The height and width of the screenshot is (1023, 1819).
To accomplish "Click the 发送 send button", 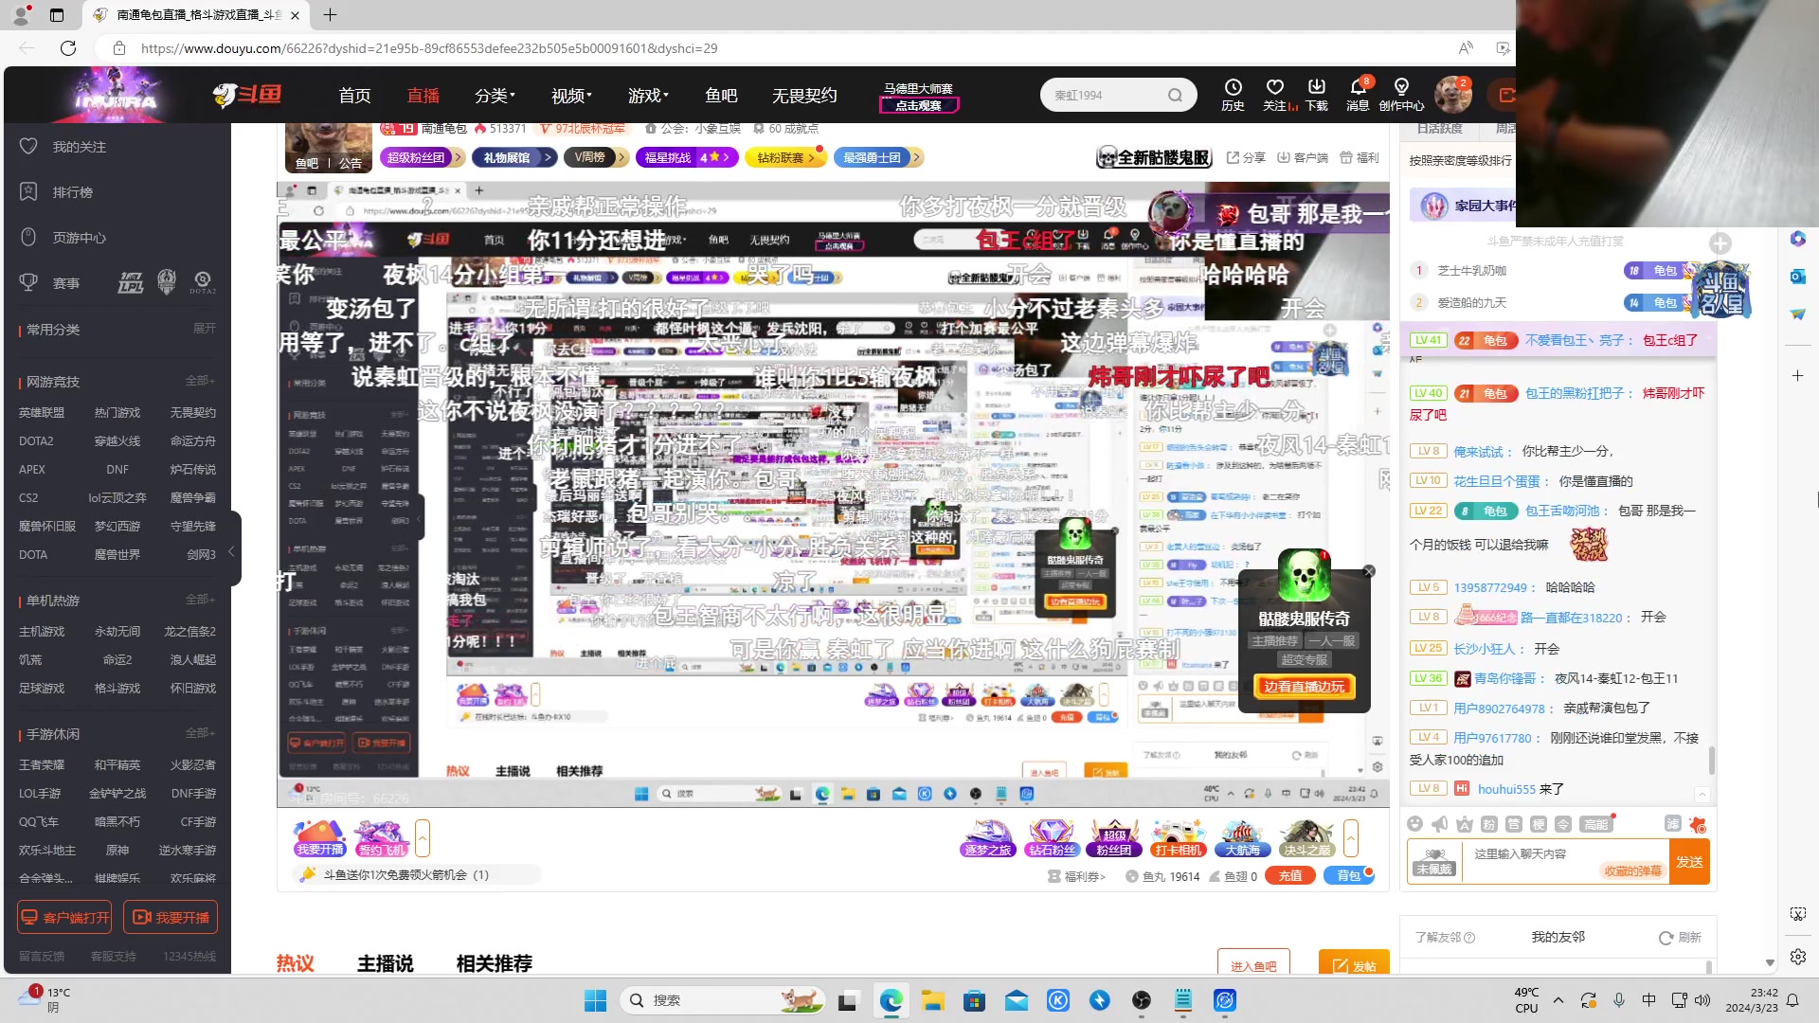I will [1689, 862].
